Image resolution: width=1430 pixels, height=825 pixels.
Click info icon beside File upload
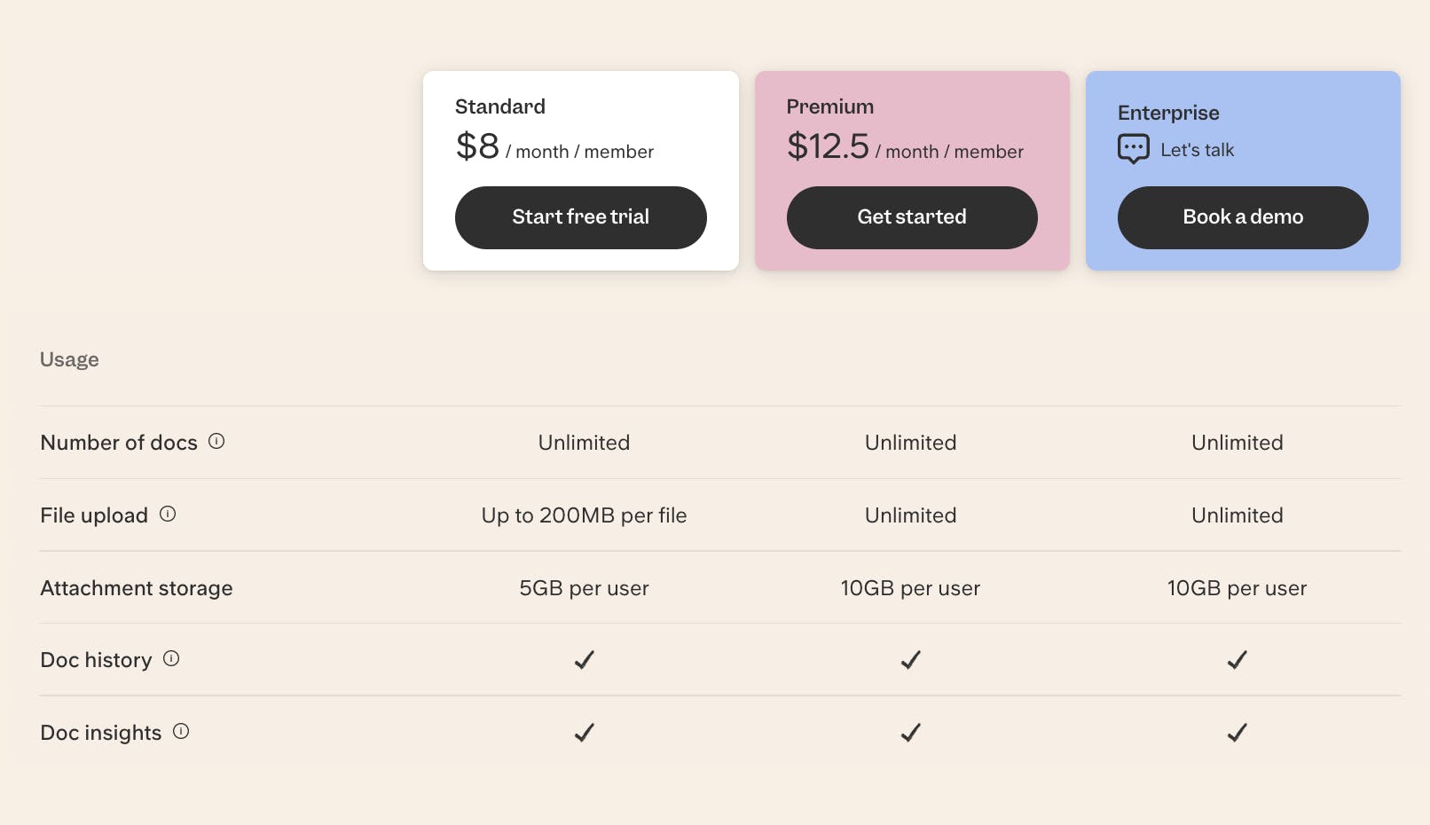168,514
